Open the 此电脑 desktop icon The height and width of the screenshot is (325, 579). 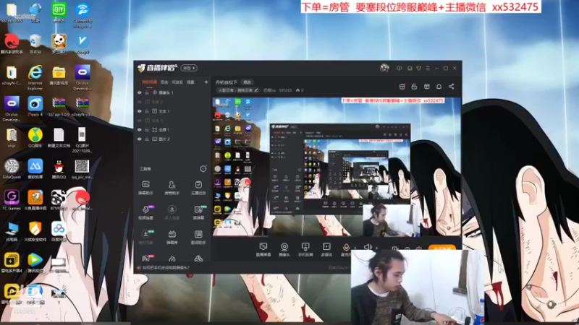[x=12, y=231]
